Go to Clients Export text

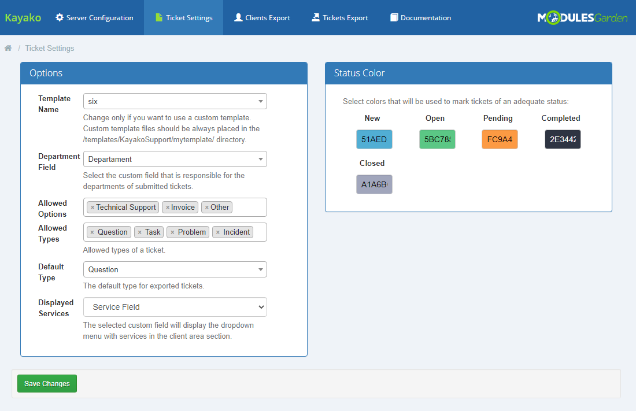(x=268, y=17)
